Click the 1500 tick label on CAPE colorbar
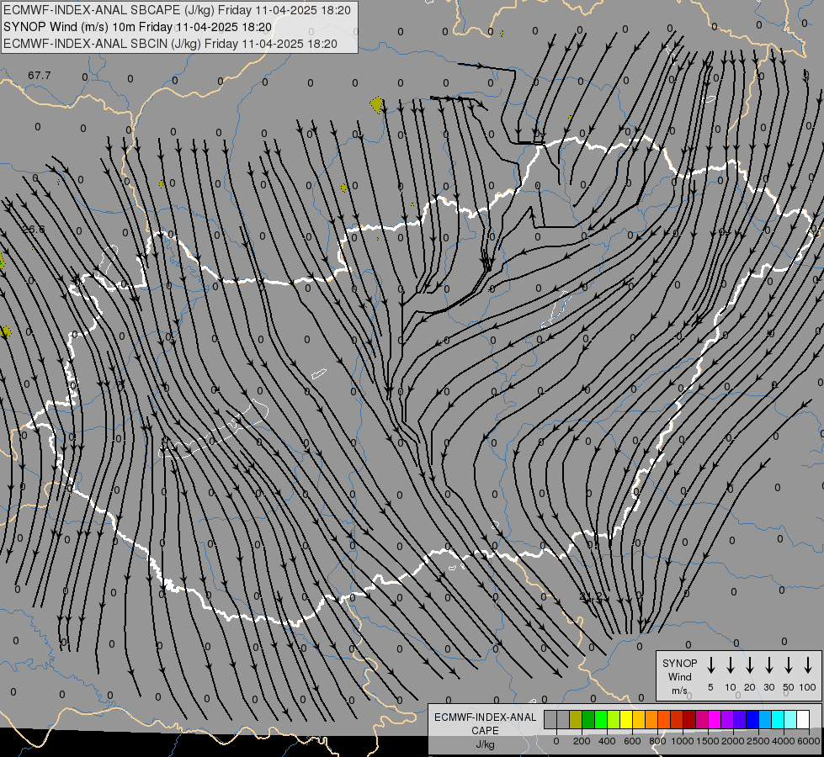 pos(708,741)
